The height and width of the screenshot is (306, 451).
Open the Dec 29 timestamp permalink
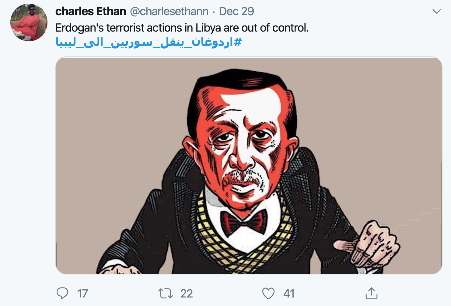coord(236,11)
